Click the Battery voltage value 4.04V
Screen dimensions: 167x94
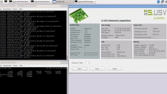(151, 47)
